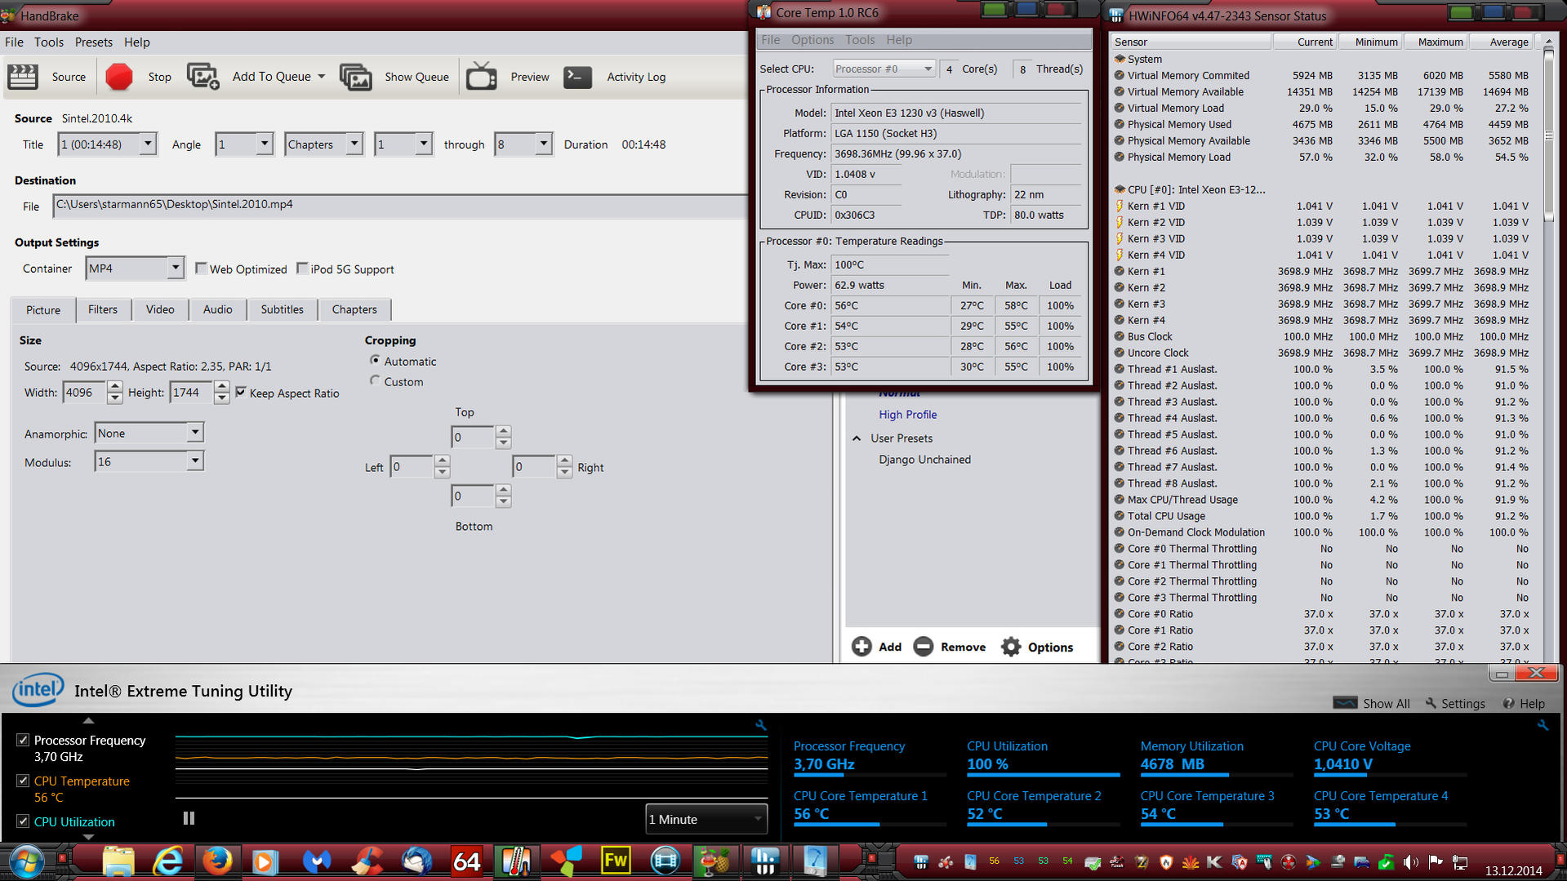Click the Add To Queue icon
Viewport: 1567px width, 881px height.
point(203,77)
